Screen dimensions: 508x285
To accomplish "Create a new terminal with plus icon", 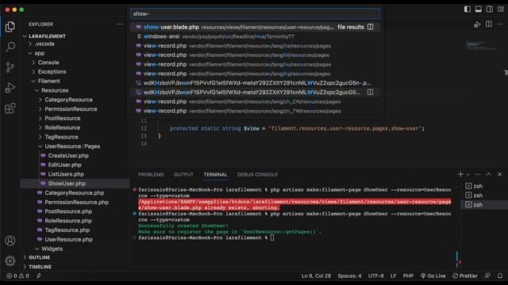I will point(460,174).
